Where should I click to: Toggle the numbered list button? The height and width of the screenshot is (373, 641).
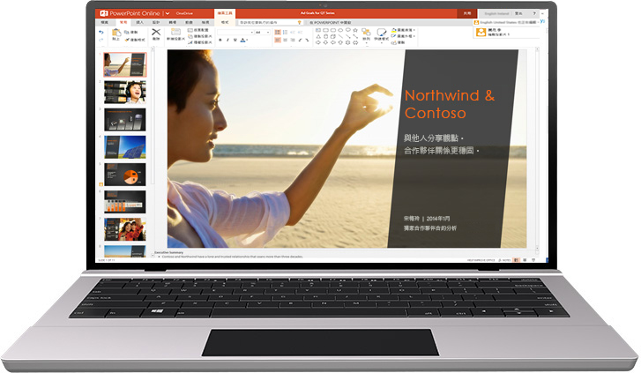tap(285, 32)
